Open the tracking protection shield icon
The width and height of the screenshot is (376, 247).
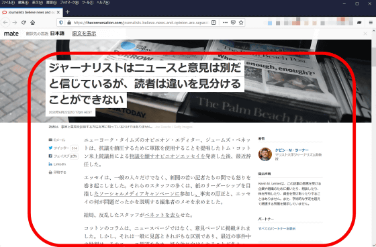61,23
